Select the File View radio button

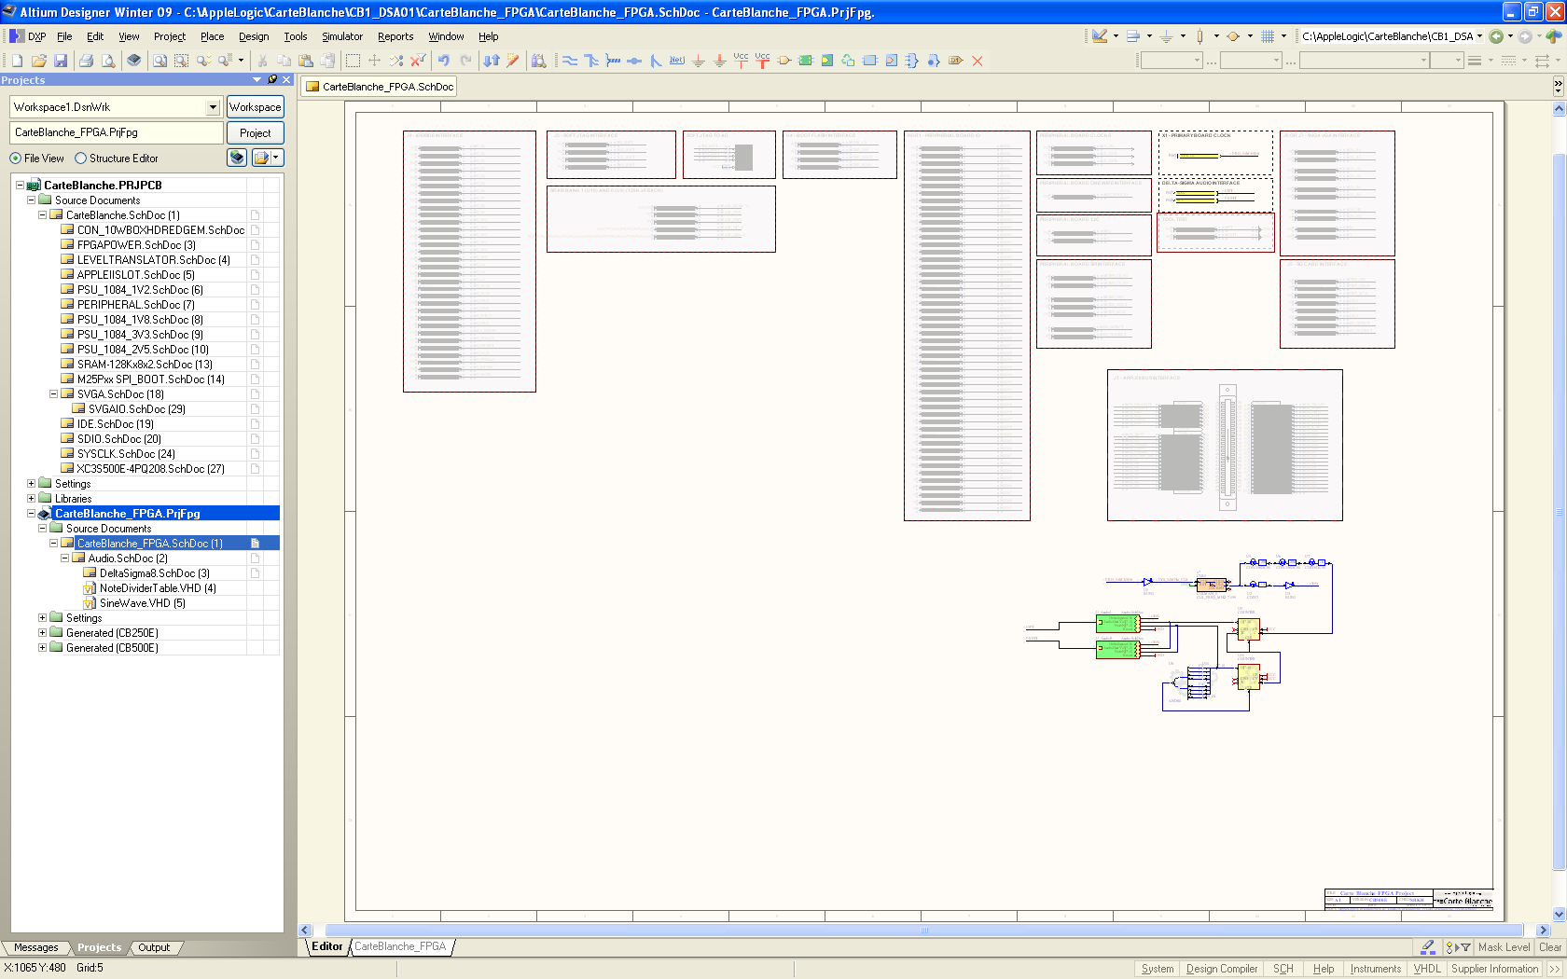click(15, 159)
